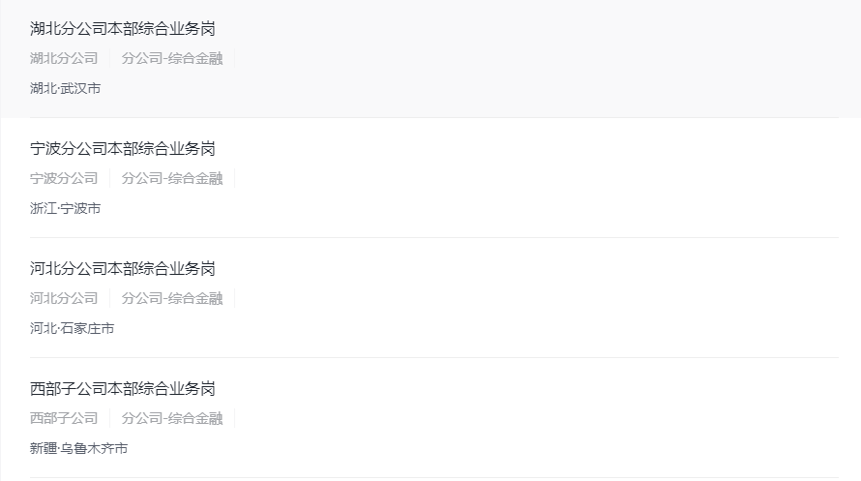This screenshot has width=861, height=481.
Task: Click the 河北·石家庄市 location text
Action: pos(72,328)
